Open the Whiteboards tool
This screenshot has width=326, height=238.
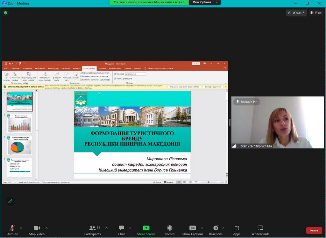[x=260, y=228]
